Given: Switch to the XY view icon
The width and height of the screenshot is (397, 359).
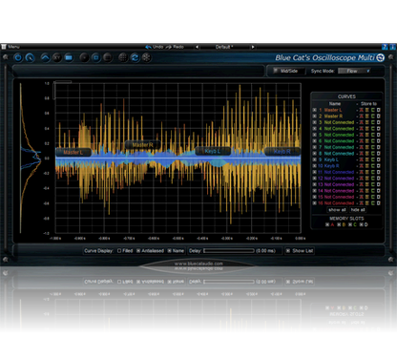Looking at the screenshot, I should 57,57.
